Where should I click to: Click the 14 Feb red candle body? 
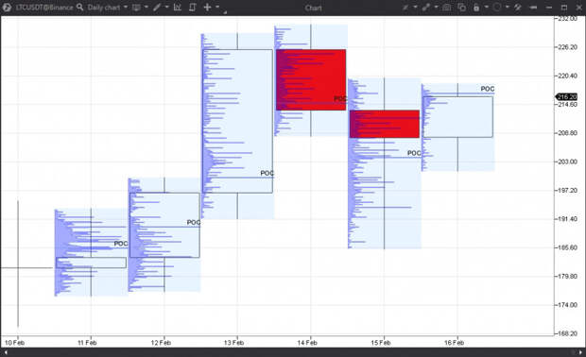pyautogui.click(x=311, y=79)
